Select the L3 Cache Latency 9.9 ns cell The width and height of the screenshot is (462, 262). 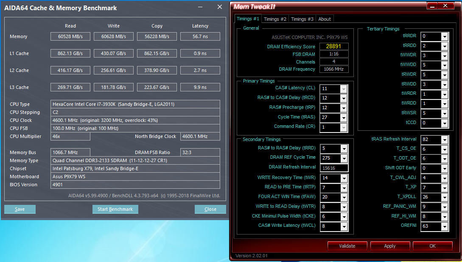coord(200,87)
